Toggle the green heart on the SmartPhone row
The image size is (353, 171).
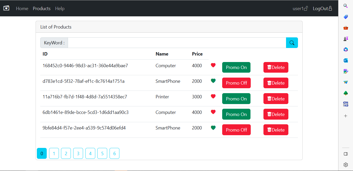coord(213,81)
